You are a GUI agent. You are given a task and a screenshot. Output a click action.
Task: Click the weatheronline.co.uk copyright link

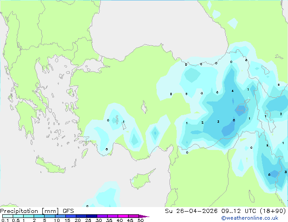[x=250, y=218]
